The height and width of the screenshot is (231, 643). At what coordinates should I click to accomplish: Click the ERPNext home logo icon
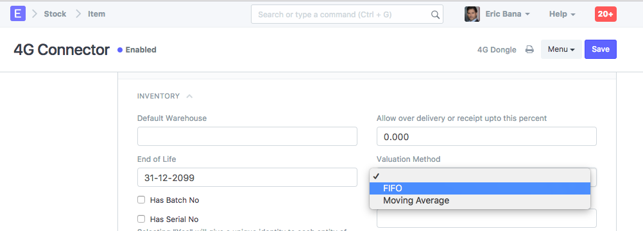point(17,13)
